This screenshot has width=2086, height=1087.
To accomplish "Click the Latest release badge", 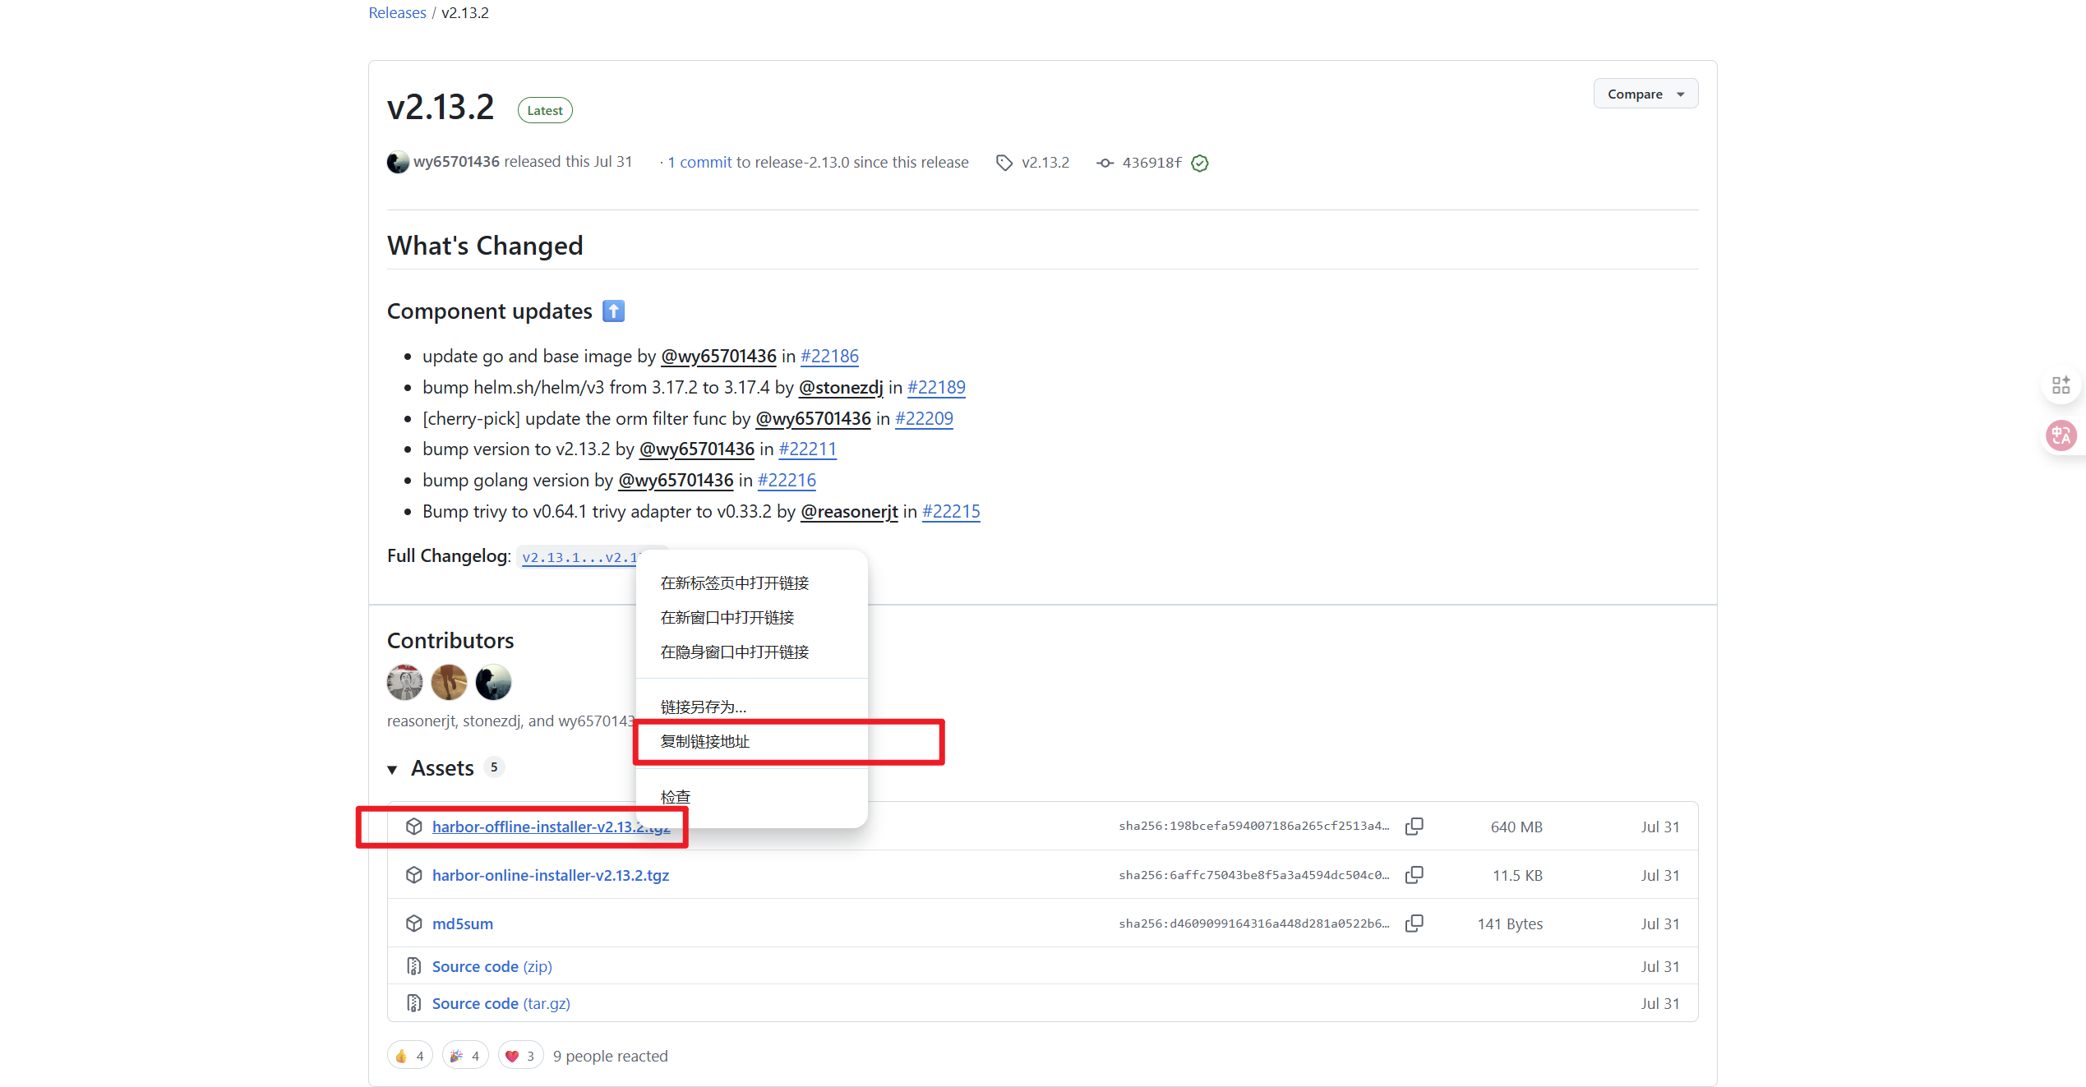I will tap(545, 110).
